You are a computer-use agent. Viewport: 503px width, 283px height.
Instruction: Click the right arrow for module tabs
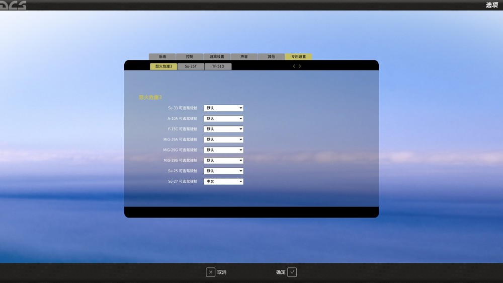[300, 66]
